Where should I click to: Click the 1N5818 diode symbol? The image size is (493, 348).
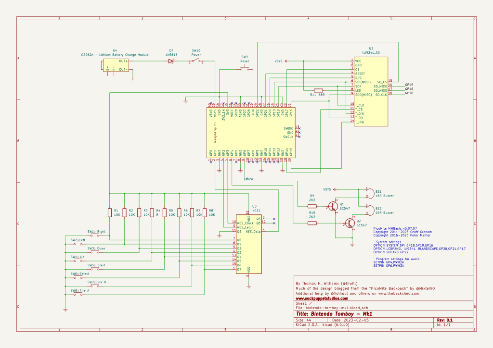coord(170,62)
